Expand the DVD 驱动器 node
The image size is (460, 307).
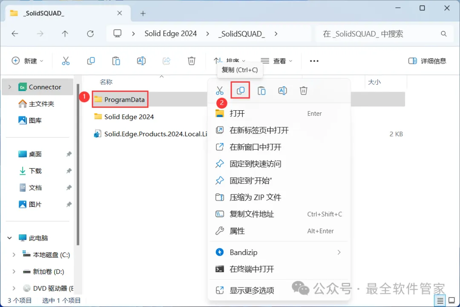(14, 288)
